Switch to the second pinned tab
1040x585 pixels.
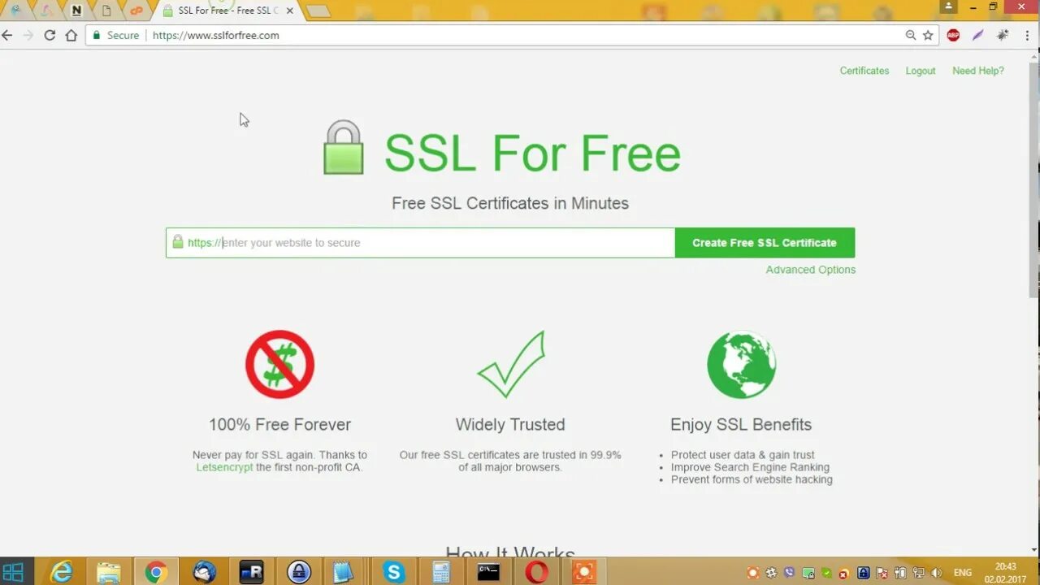click(45, 11)
